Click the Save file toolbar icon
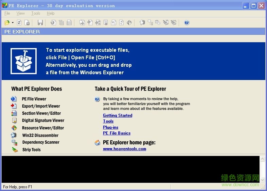The image size is (267, 191). coord(40,23)
